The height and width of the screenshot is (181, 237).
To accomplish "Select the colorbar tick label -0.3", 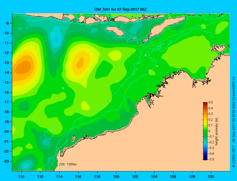I will (211, 148).
